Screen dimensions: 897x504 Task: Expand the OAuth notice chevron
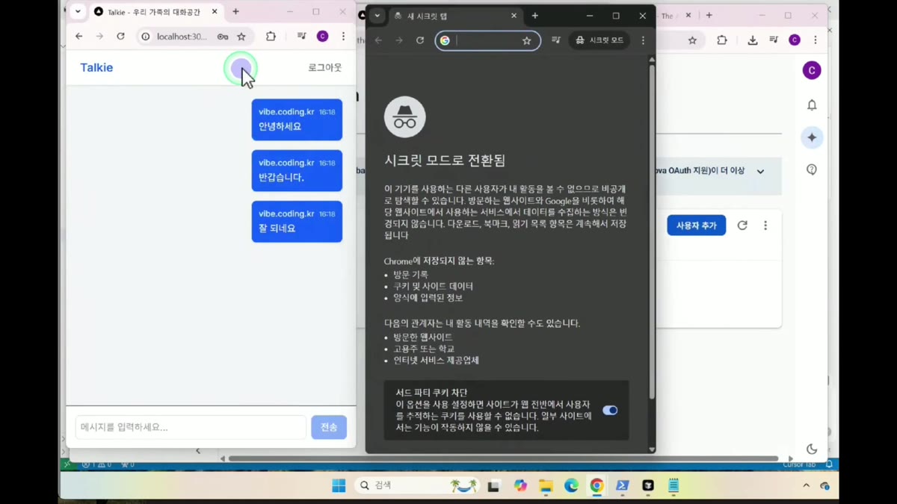[760, 171]
